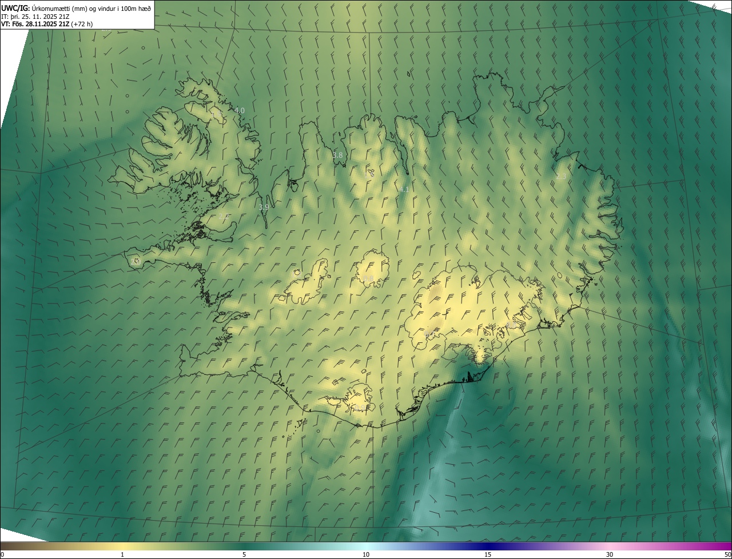Screen dimensions: 732x559
Task: Click the 4.1 value label on the map
Action: [404, 189]
